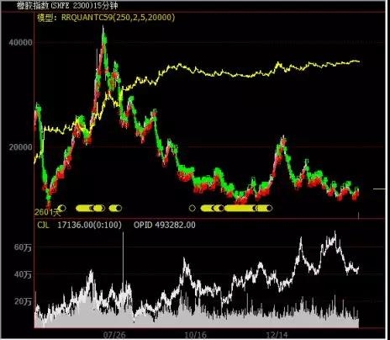Click the white current-price tick on right edge
Viewport: 390px width, 340px height.
[379, 189]
